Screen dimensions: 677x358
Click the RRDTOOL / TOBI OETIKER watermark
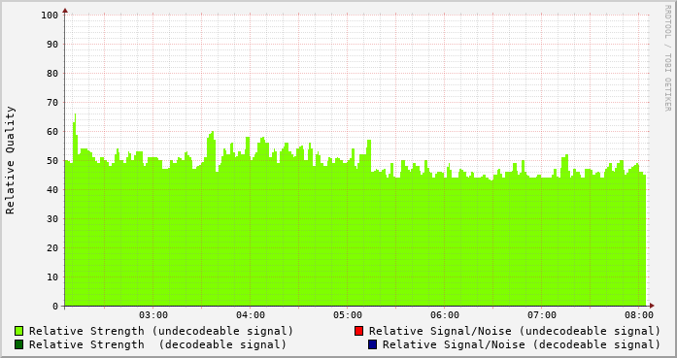(667, 58)
